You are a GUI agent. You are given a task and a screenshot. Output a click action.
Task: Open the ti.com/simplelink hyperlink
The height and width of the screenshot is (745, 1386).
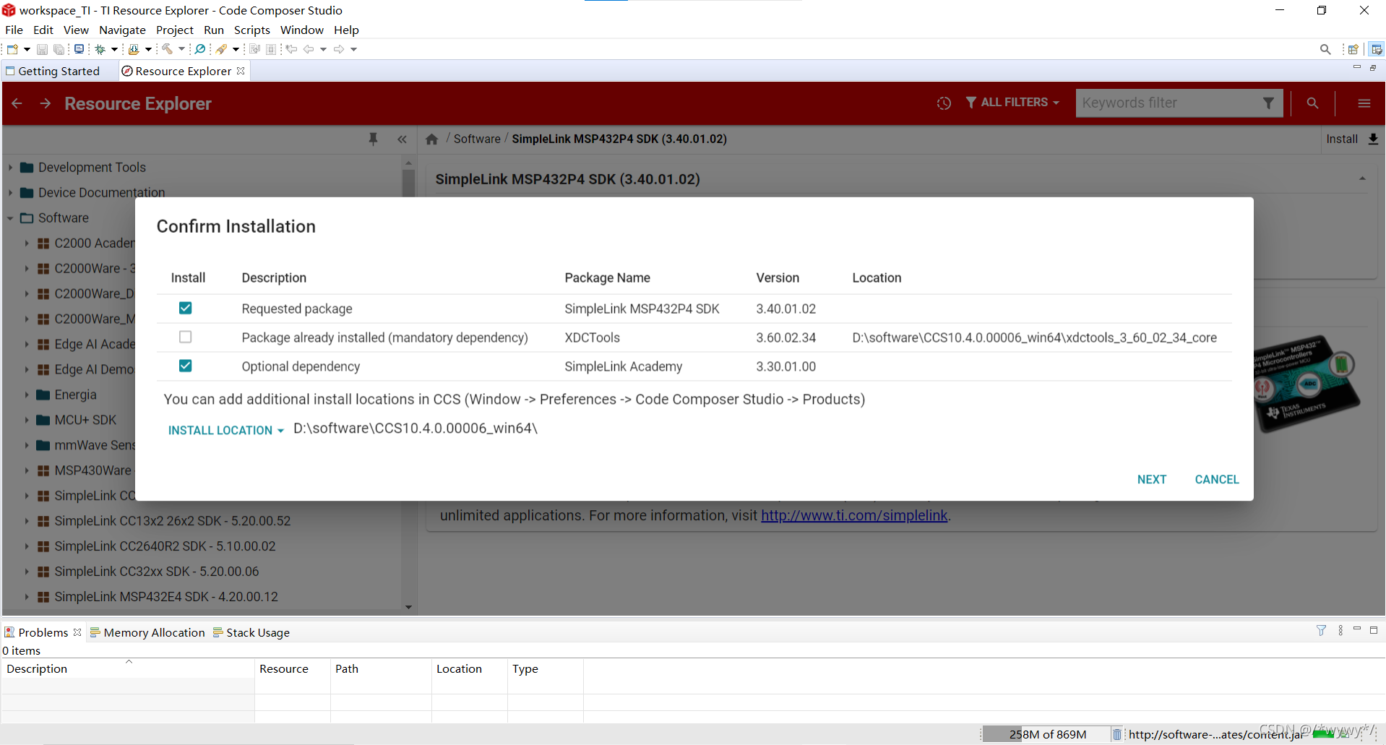[x=854, y=515]
